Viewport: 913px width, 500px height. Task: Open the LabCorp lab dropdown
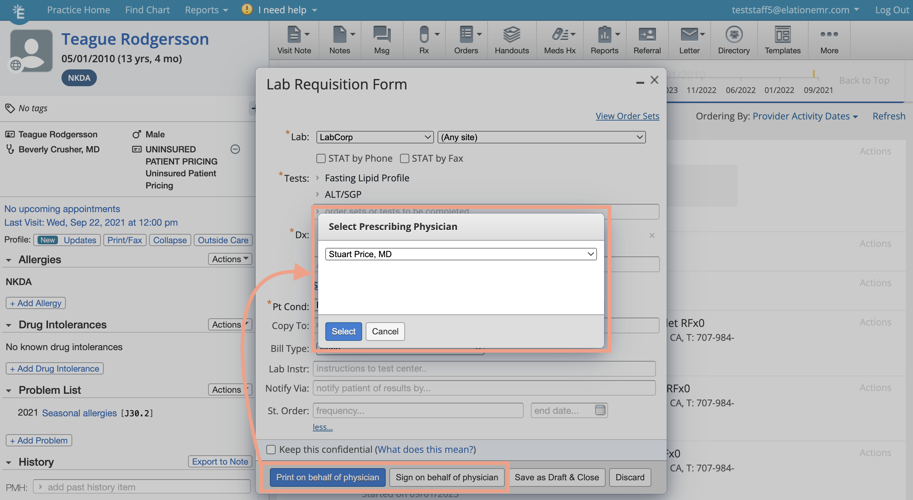pyautogui.click(x=374, y=137)
